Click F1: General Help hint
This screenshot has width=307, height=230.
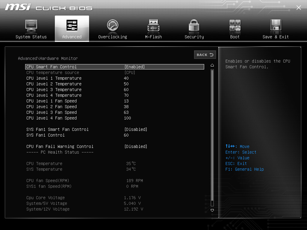click(245, 169)
